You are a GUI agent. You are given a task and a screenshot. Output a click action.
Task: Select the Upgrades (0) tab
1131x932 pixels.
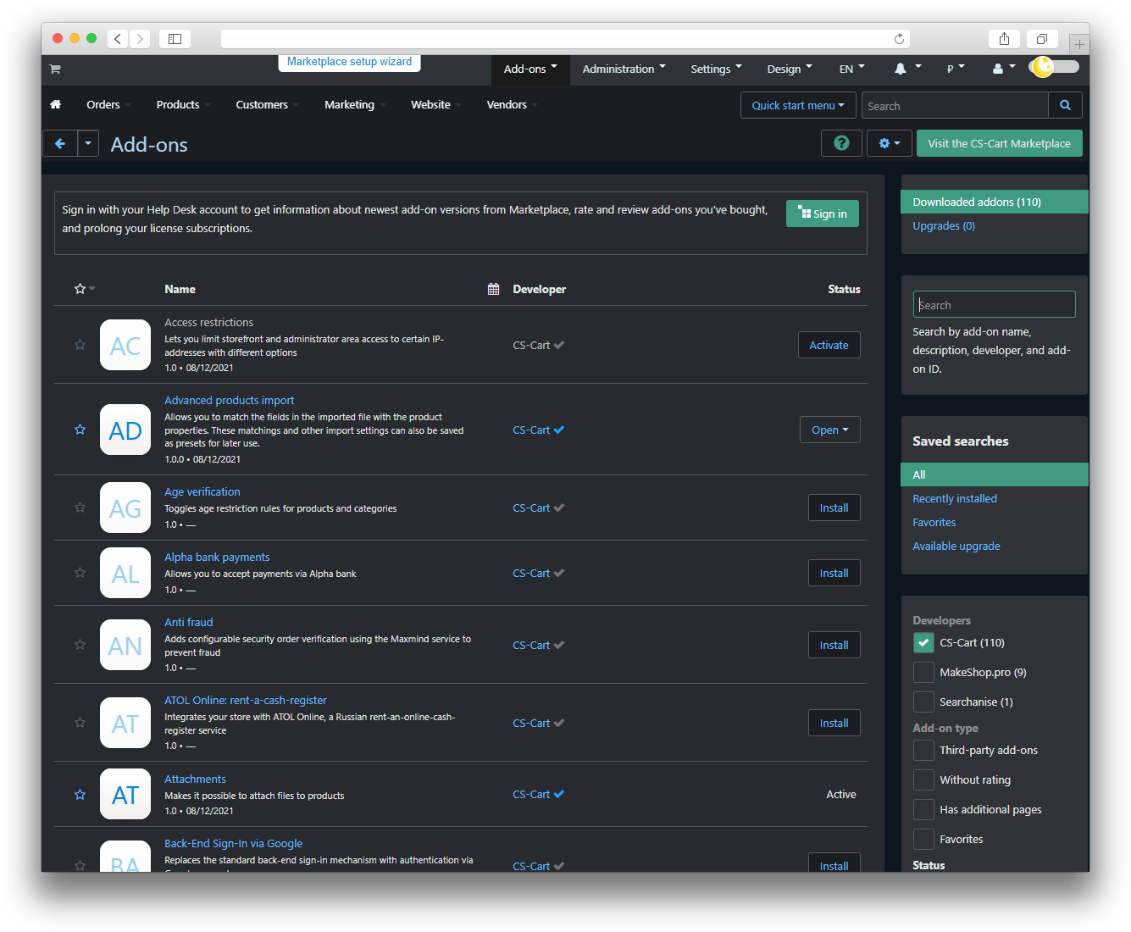click(x=944, y=226)
